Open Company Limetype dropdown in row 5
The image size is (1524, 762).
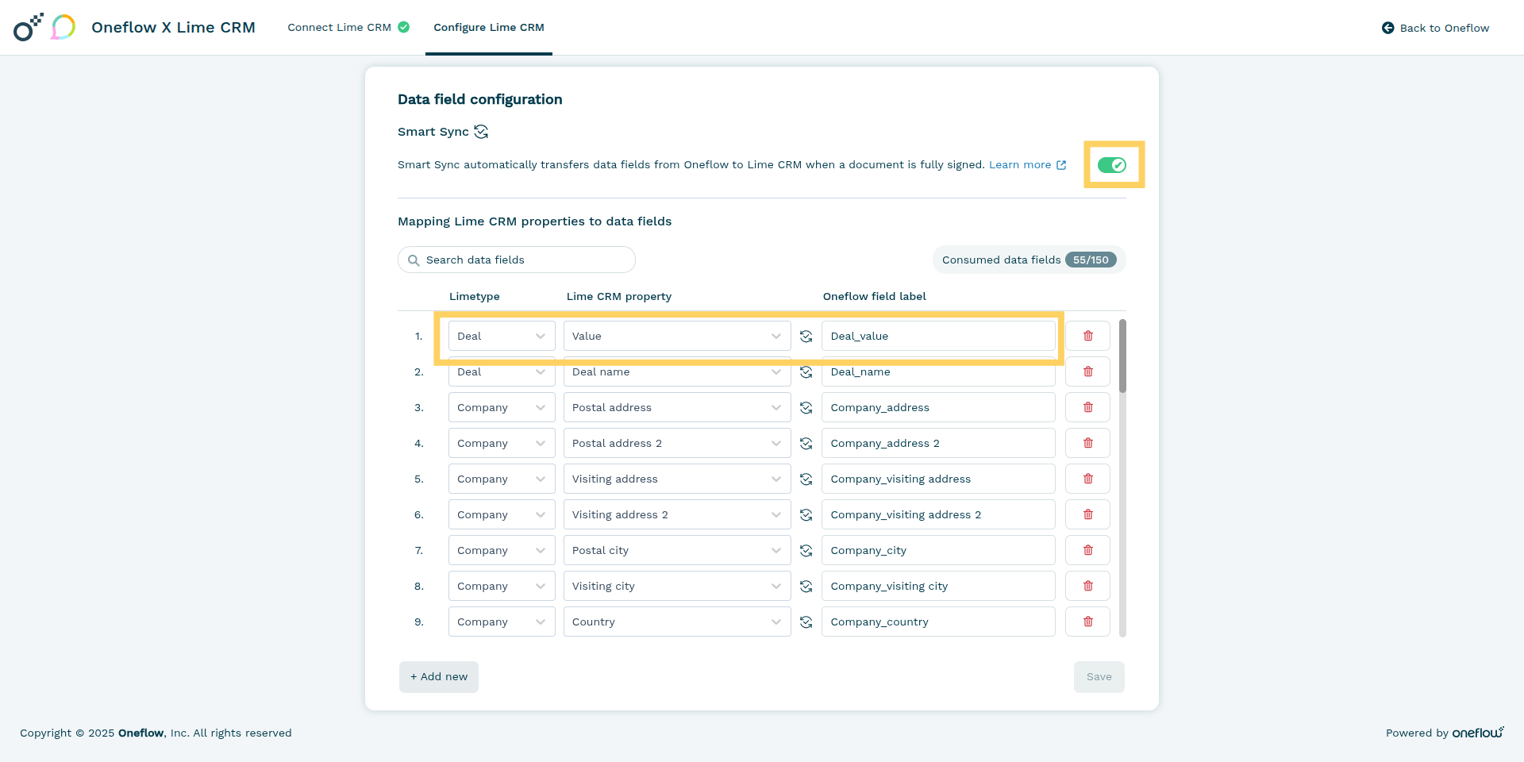pos(502,479)
